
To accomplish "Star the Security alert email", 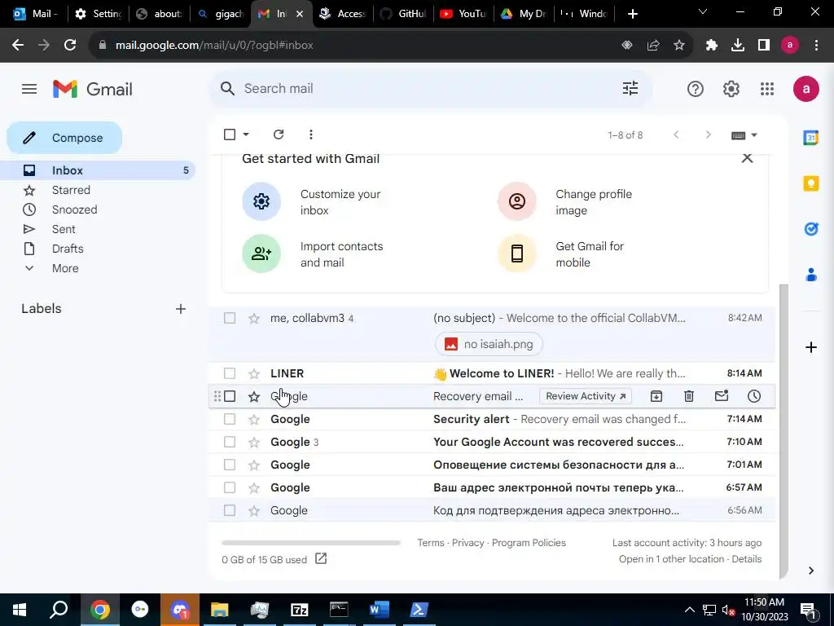I will pyautogui.click(x=254, y=420).
